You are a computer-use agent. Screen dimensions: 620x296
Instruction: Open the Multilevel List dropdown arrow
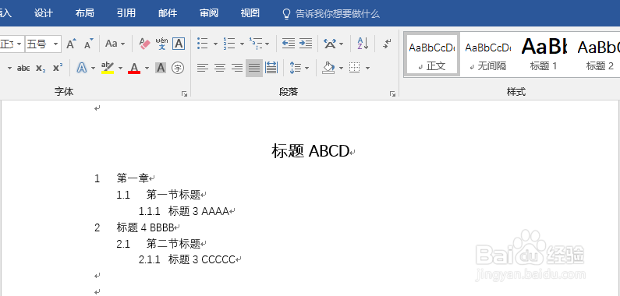point(267,44)
